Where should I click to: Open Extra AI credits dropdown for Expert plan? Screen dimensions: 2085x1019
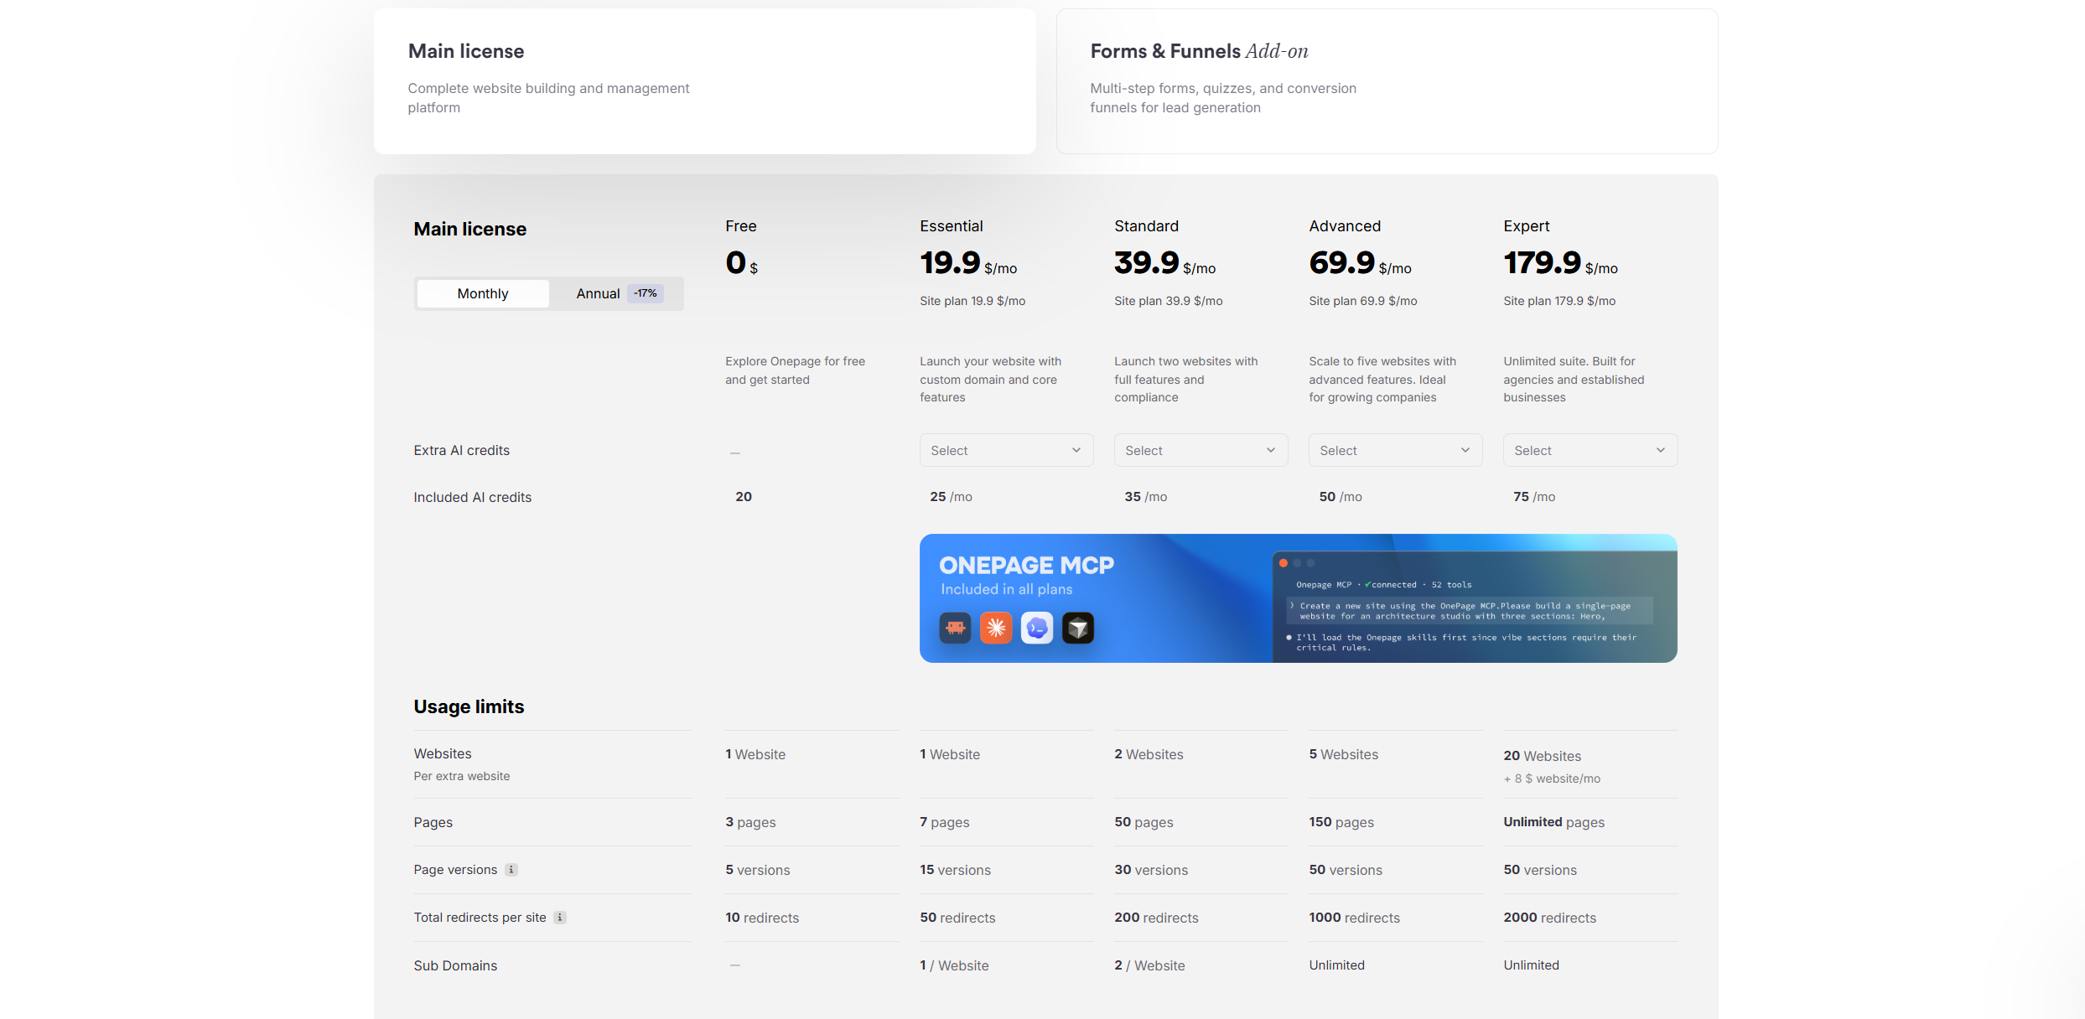pyautogui.click(x=1590, y=450)
